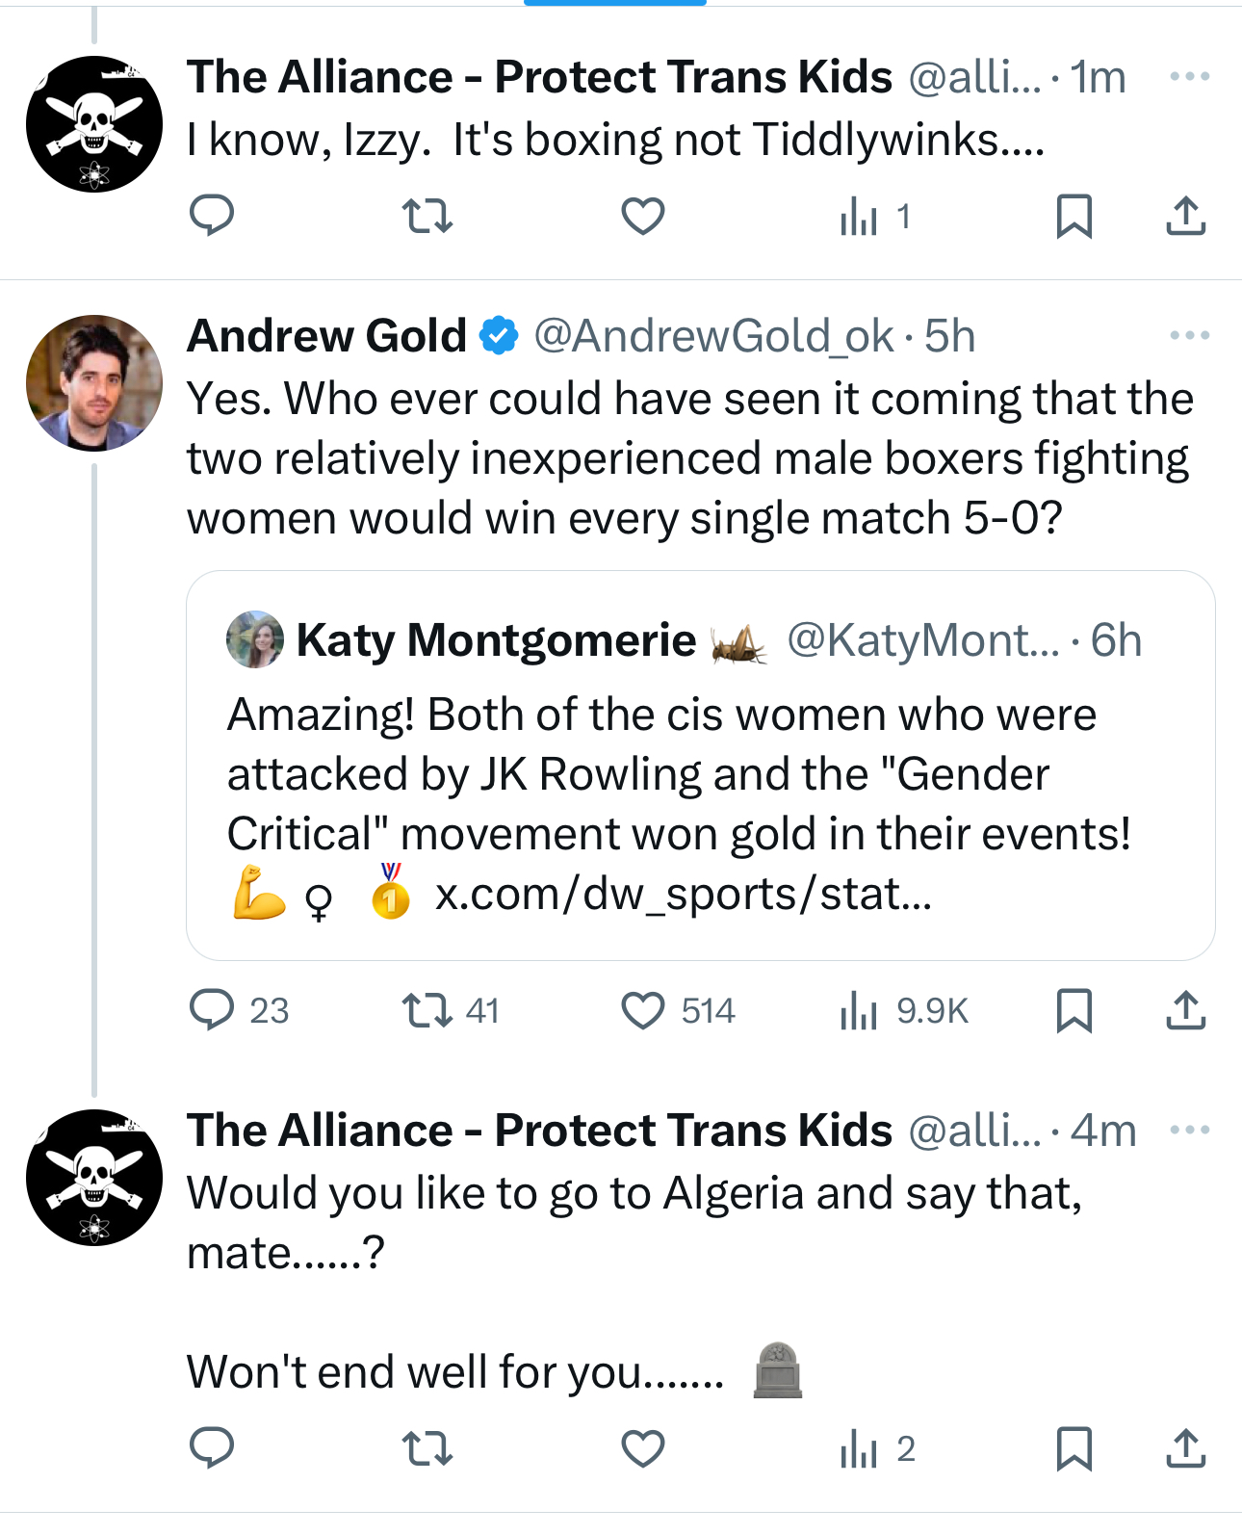Screen dimensions: 1242x1535
Task: Bookmark the Tiddlywinks tweet
Action: point(1074,216)
